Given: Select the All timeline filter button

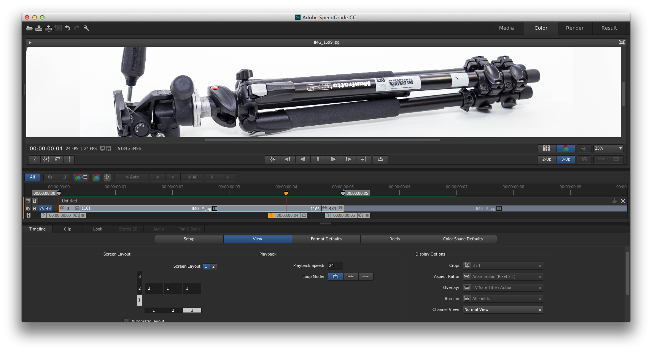Looking at the screenshot, I should (x=32, y=177).
